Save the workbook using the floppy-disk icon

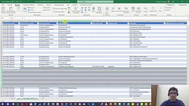[18, 2]
